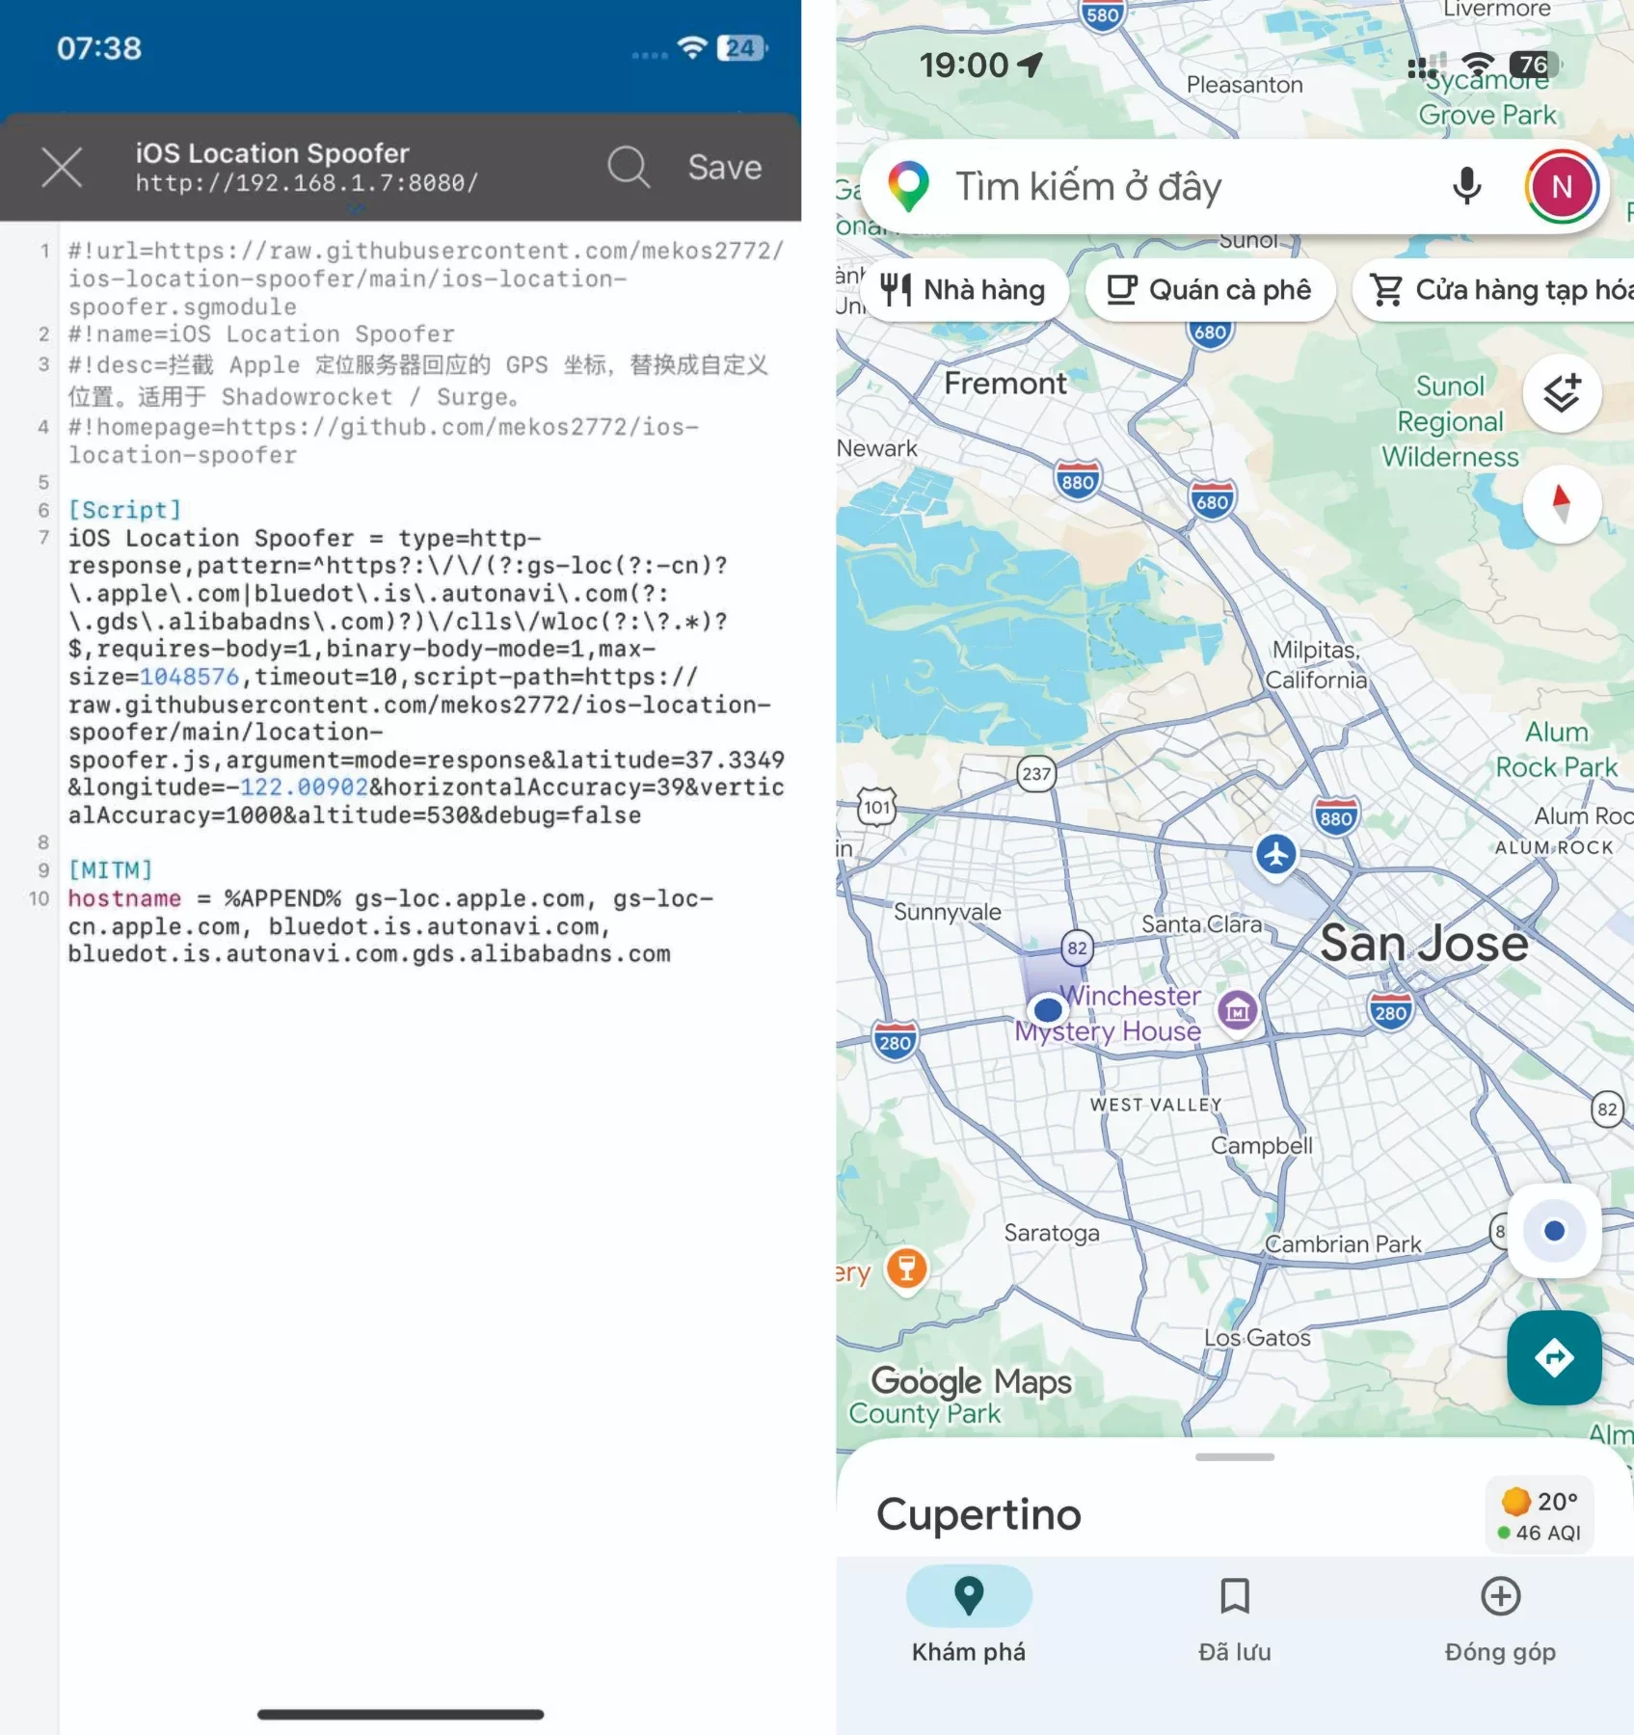Close the iOS Location Spoofer editor
This screenshot has width=1634, height=1735.
coord(62,168)
